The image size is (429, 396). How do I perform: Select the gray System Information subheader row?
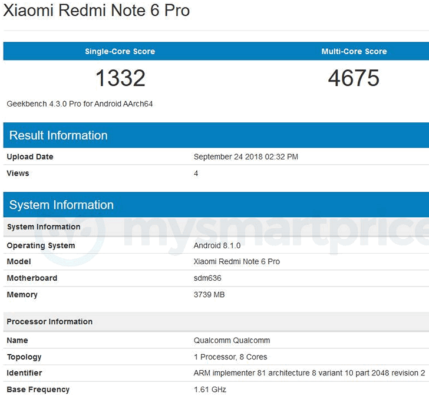216,227
